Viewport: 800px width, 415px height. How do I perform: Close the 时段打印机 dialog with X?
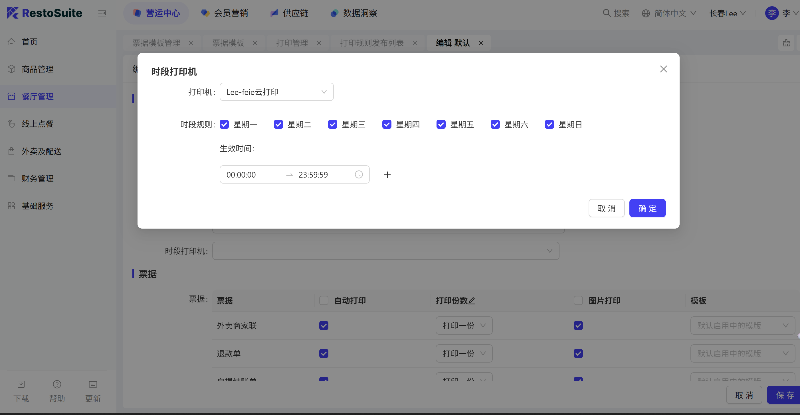click(663, 69)
